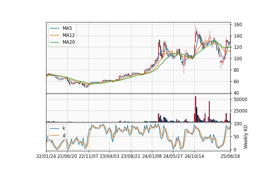Screen dimensions: 256x184
Task: Click the 120 price axis tick label
Action: pos(238,47)
